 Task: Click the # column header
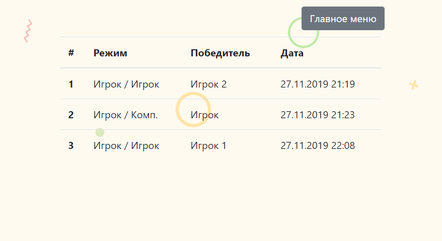[71, 53]
